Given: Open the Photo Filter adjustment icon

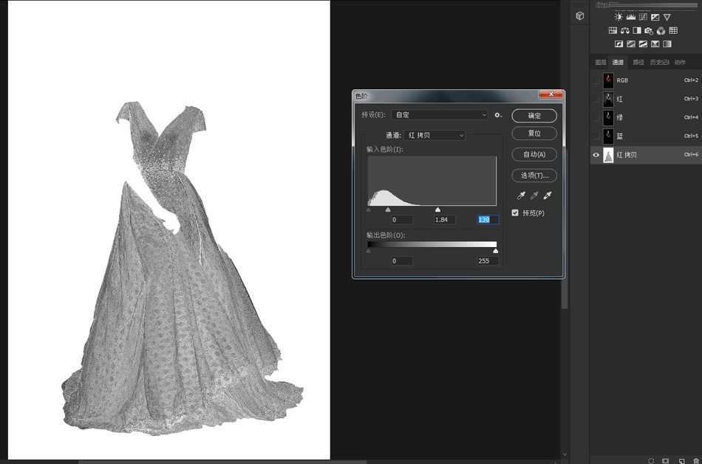Looking at the screenshot, I should tap(649, 30).
